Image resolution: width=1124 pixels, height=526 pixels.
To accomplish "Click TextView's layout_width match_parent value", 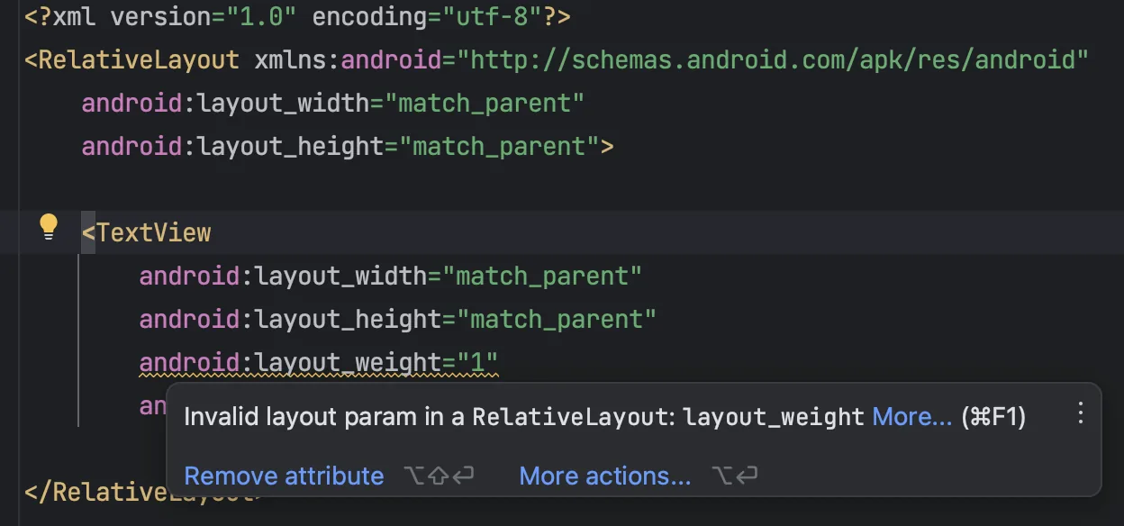I will click(x=542, y=276).
